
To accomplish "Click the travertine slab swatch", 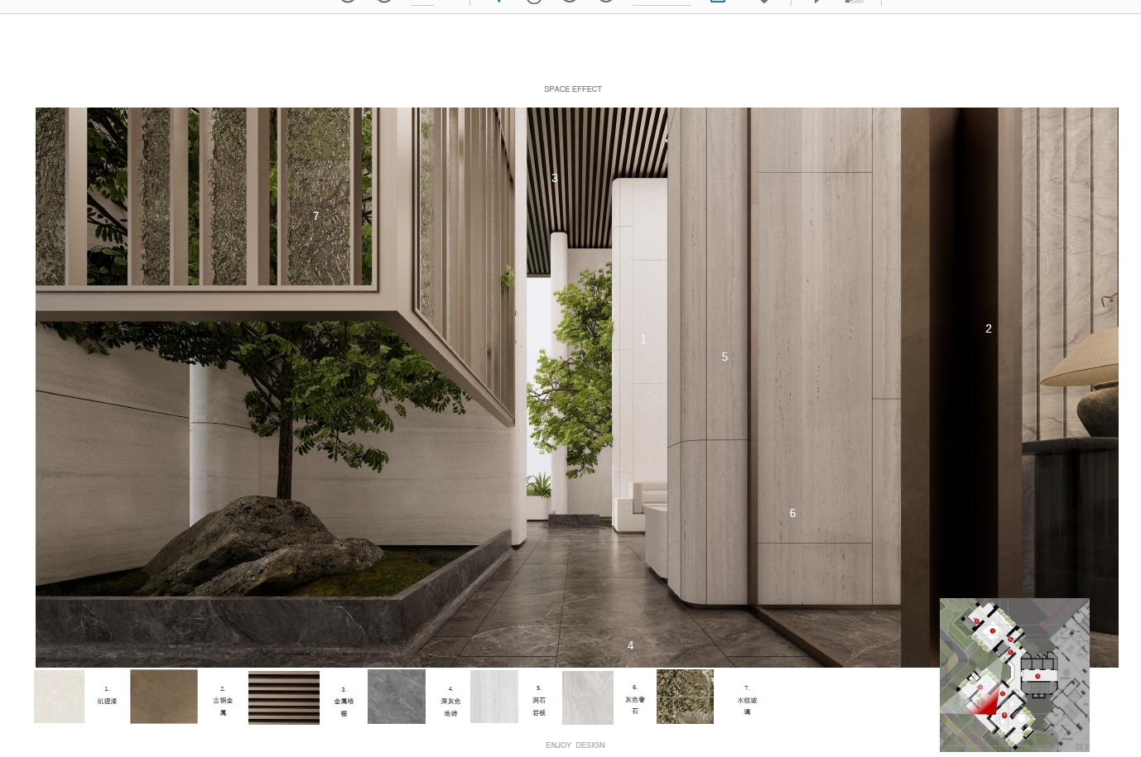I will point(494,697).
